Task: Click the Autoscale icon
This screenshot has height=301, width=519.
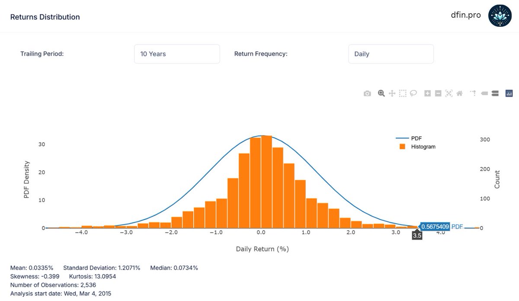Action: tap(449, 93)
